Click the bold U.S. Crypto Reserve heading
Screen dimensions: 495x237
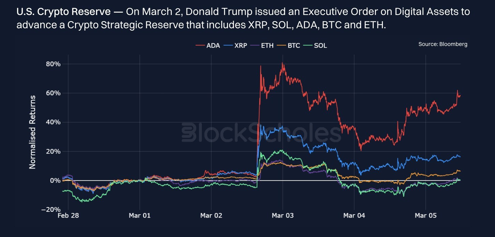coord(63,12)
